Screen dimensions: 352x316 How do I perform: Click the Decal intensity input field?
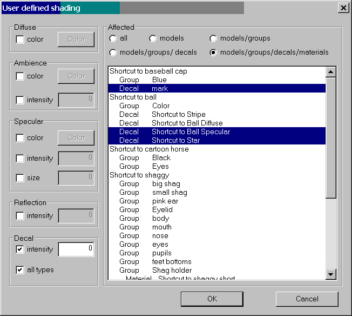(x=76, y=249)
